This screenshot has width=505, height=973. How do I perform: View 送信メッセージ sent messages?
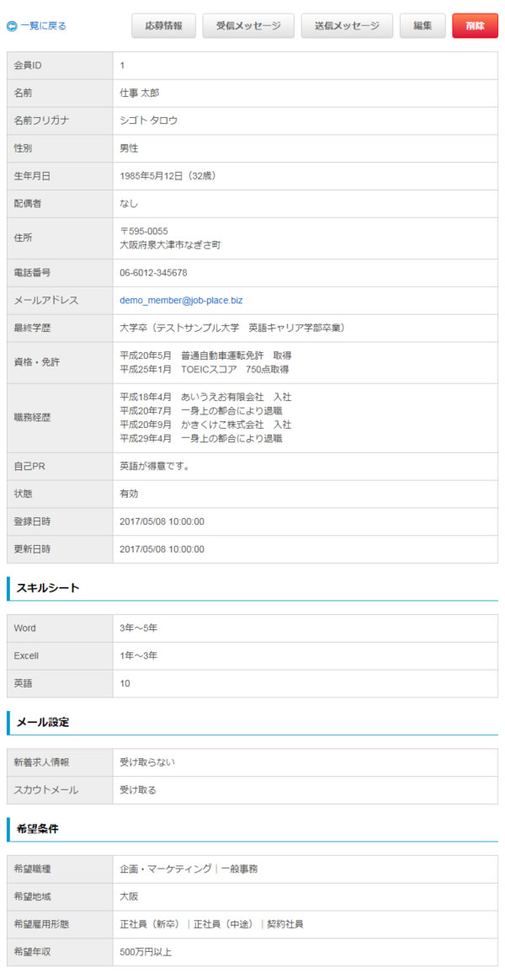pyautogui.click(x=347, y=26)
